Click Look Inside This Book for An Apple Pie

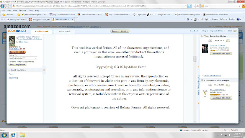[x=221, y=98]
